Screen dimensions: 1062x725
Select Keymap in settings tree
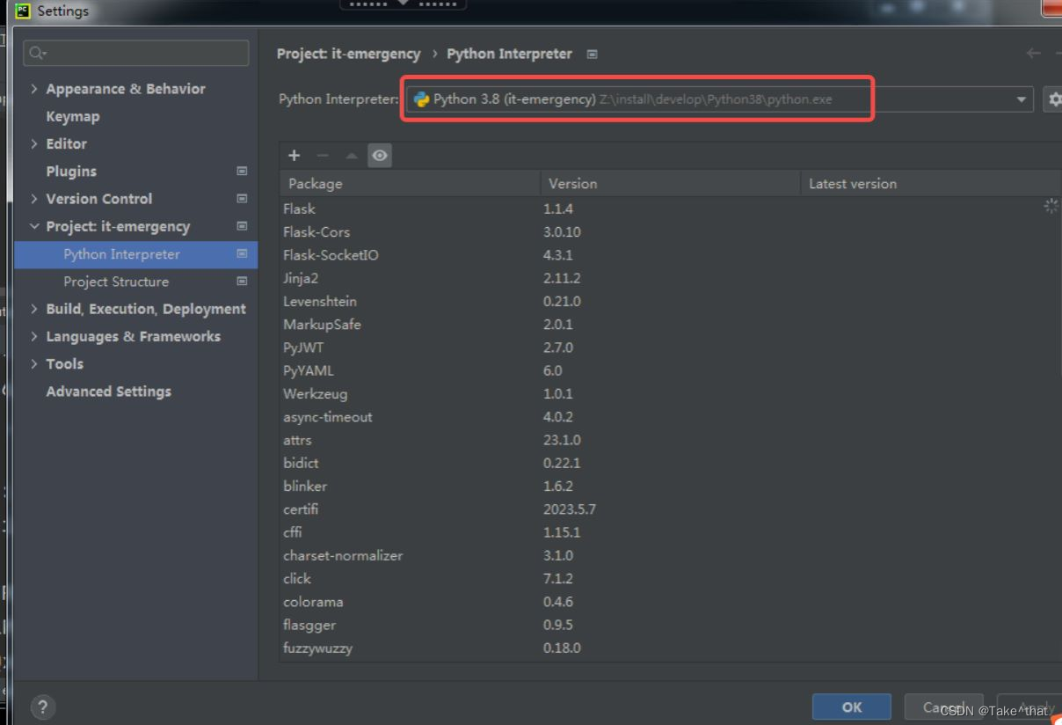click(x=73, y=116)
